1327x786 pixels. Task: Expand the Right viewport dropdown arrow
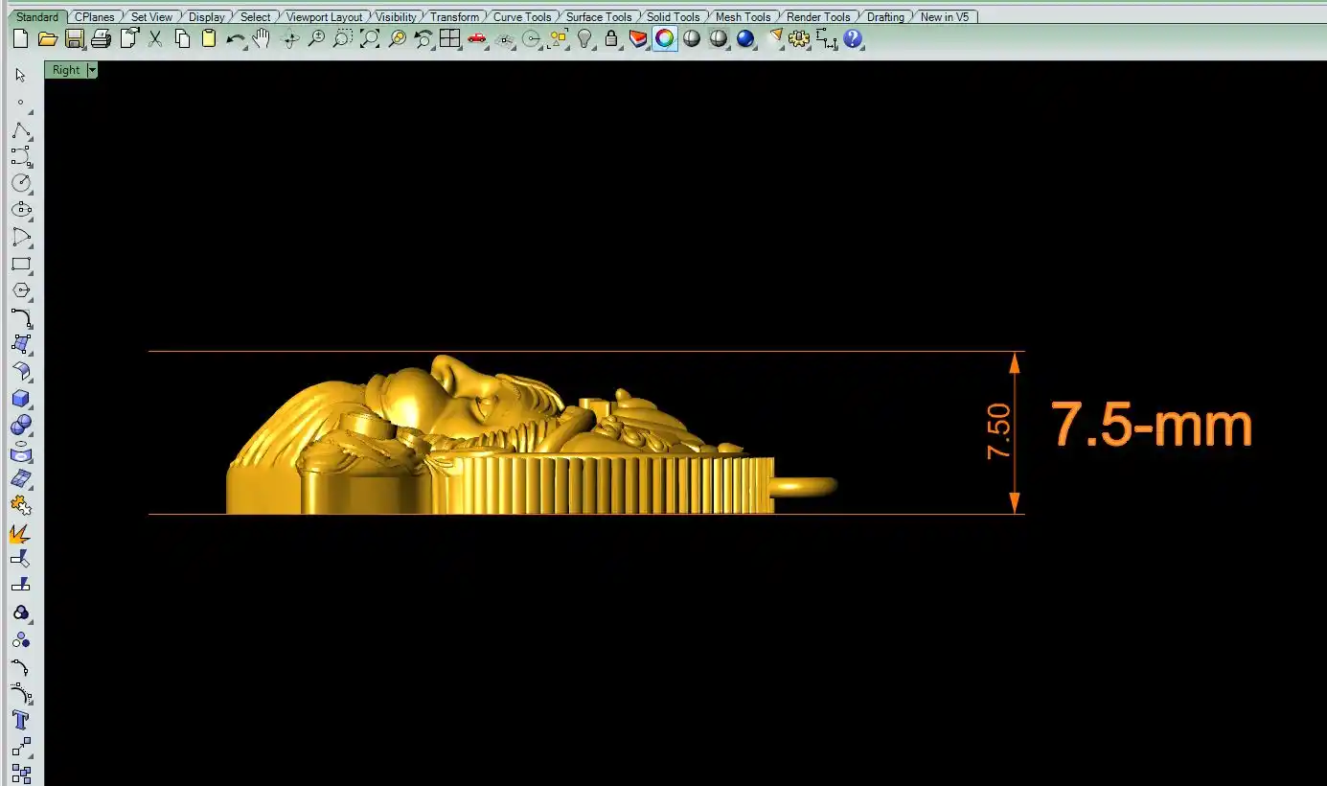[92, 70]
